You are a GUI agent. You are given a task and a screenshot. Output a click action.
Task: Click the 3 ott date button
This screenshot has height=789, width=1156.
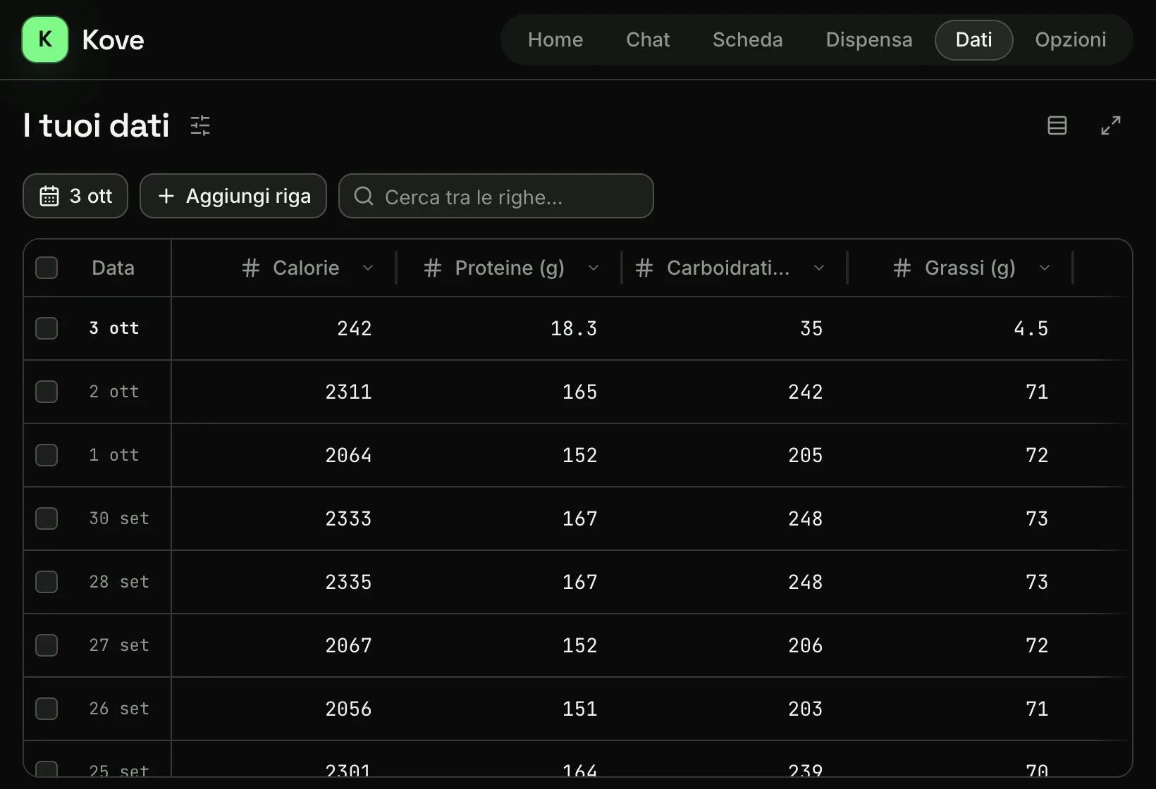75,196
